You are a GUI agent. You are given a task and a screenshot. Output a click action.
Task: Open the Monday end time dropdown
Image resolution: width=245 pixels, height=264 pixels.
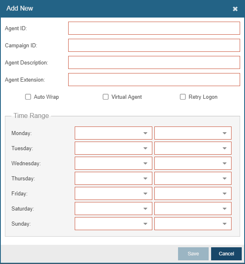193,133
